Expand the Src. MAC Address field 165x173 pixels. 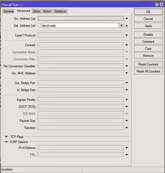pos(127,73)
